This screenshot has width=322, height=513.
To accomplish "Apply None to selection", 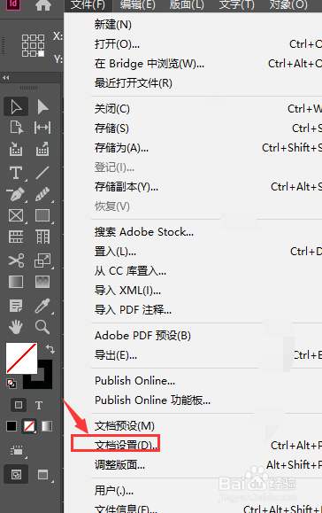I will tap(29, 426).
